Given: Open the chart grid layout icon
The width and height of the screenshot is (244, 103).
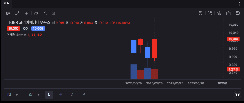Looking at the screenshot, I should [x=26, y=13].
